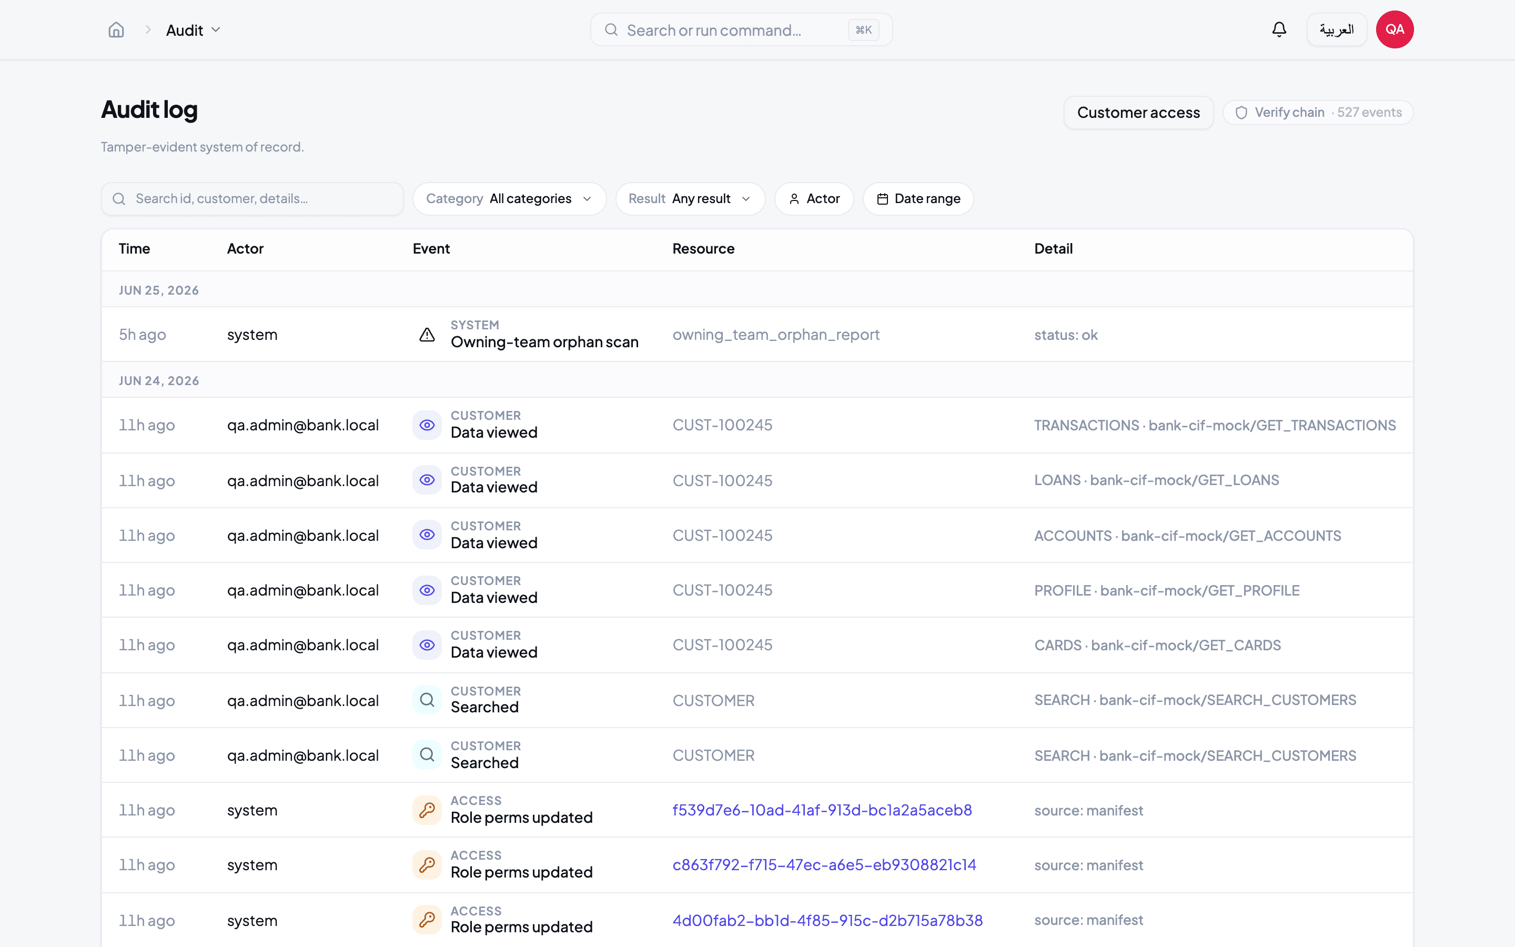Open the Audit breadcrumb dropdown
1515x947 pixels.
click(x=193, y=29)
